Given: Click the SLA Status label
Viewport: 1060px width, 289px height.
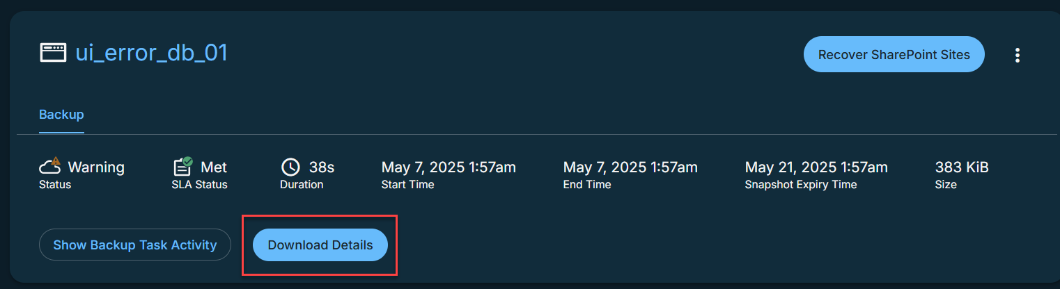Looking at the screenshot, I should click(x=200, y=185).
